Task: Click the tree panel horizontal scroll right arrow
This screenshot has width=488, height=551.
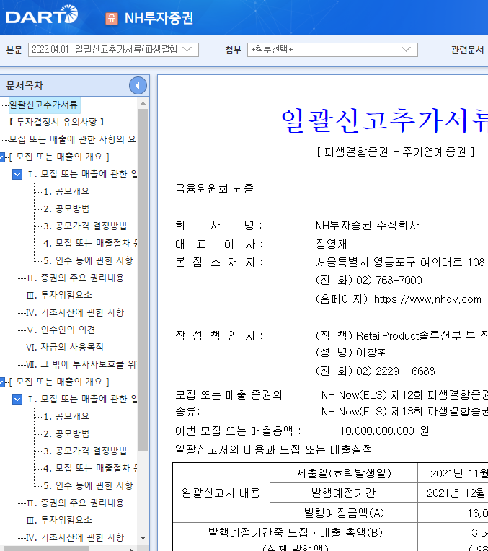Action: [131, 549]
